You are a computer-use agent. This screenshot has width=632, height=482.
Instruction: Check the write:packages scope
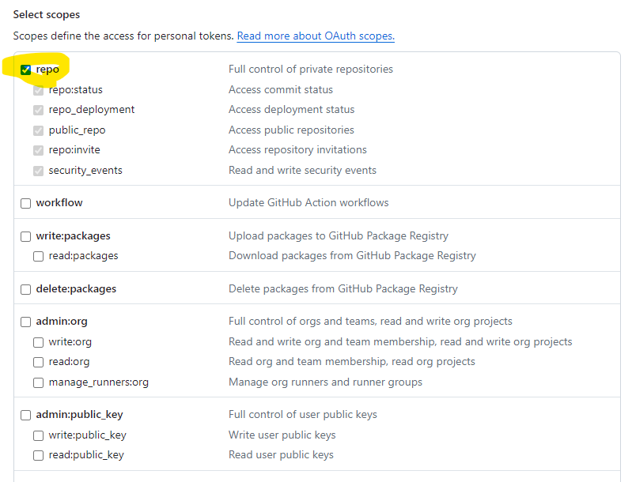(26, 236)
